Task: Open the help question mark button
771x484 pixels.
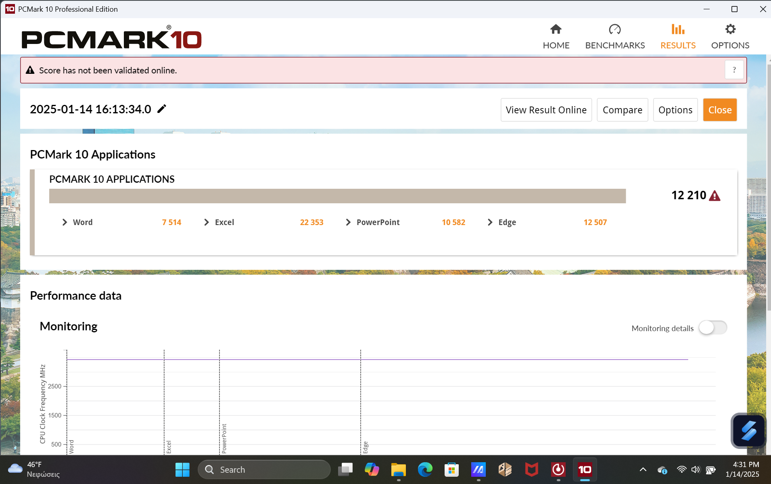Action: (x=734, y=70)
